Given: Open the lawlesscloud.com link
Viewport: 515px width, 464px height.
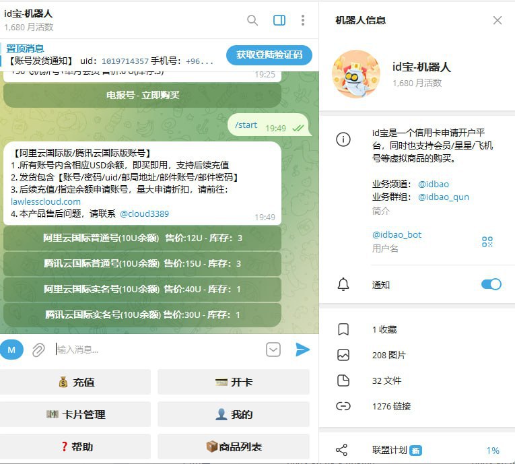Looking at the screenshot, I should coord(46,201).
